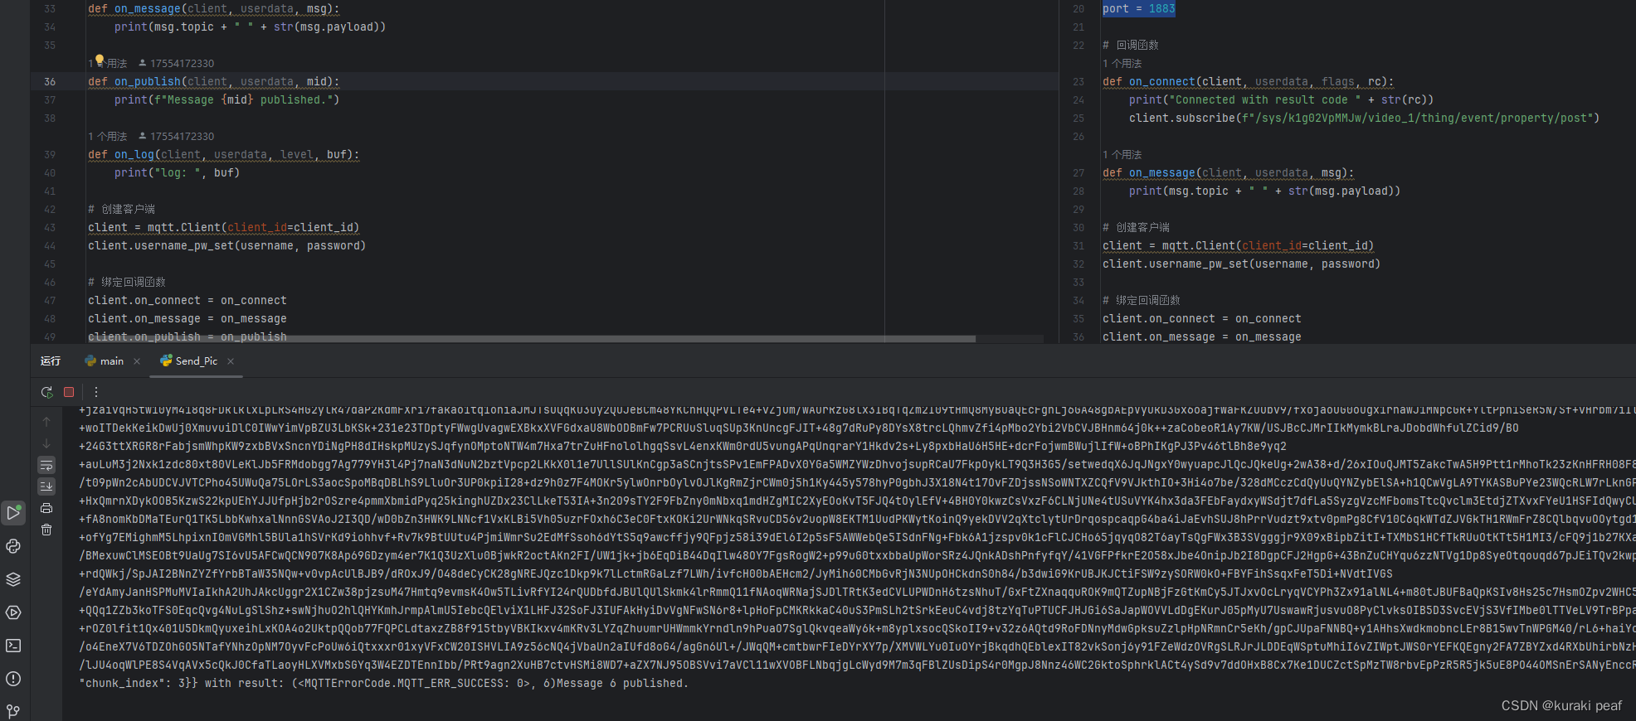This screenshot has height=721, width=1636.
Task: Select the 运行 panel title
Action: tap(51, 361)
